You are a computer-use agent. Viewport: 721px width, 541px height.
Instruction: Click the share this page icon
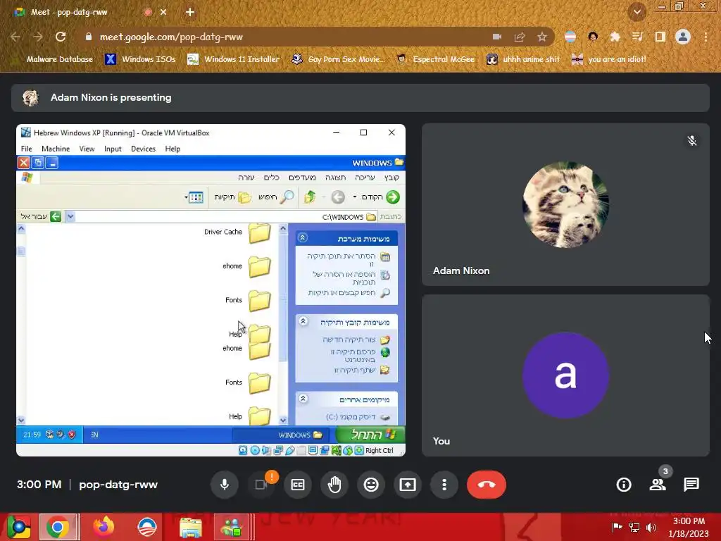pos(520,37)
